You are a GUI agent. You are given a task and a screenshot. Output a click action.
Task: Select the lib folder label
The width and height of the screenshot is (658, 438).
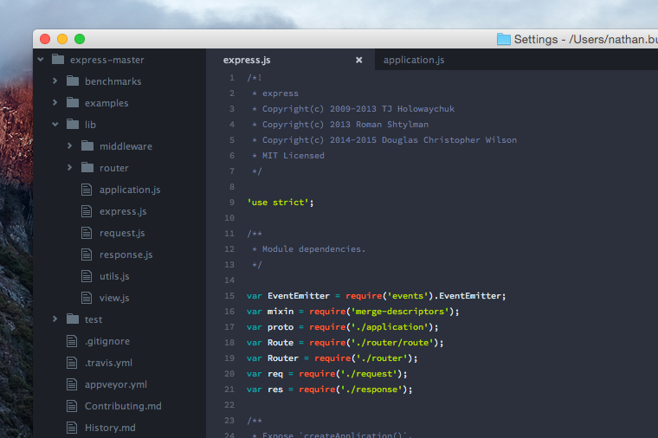[90, 125]
